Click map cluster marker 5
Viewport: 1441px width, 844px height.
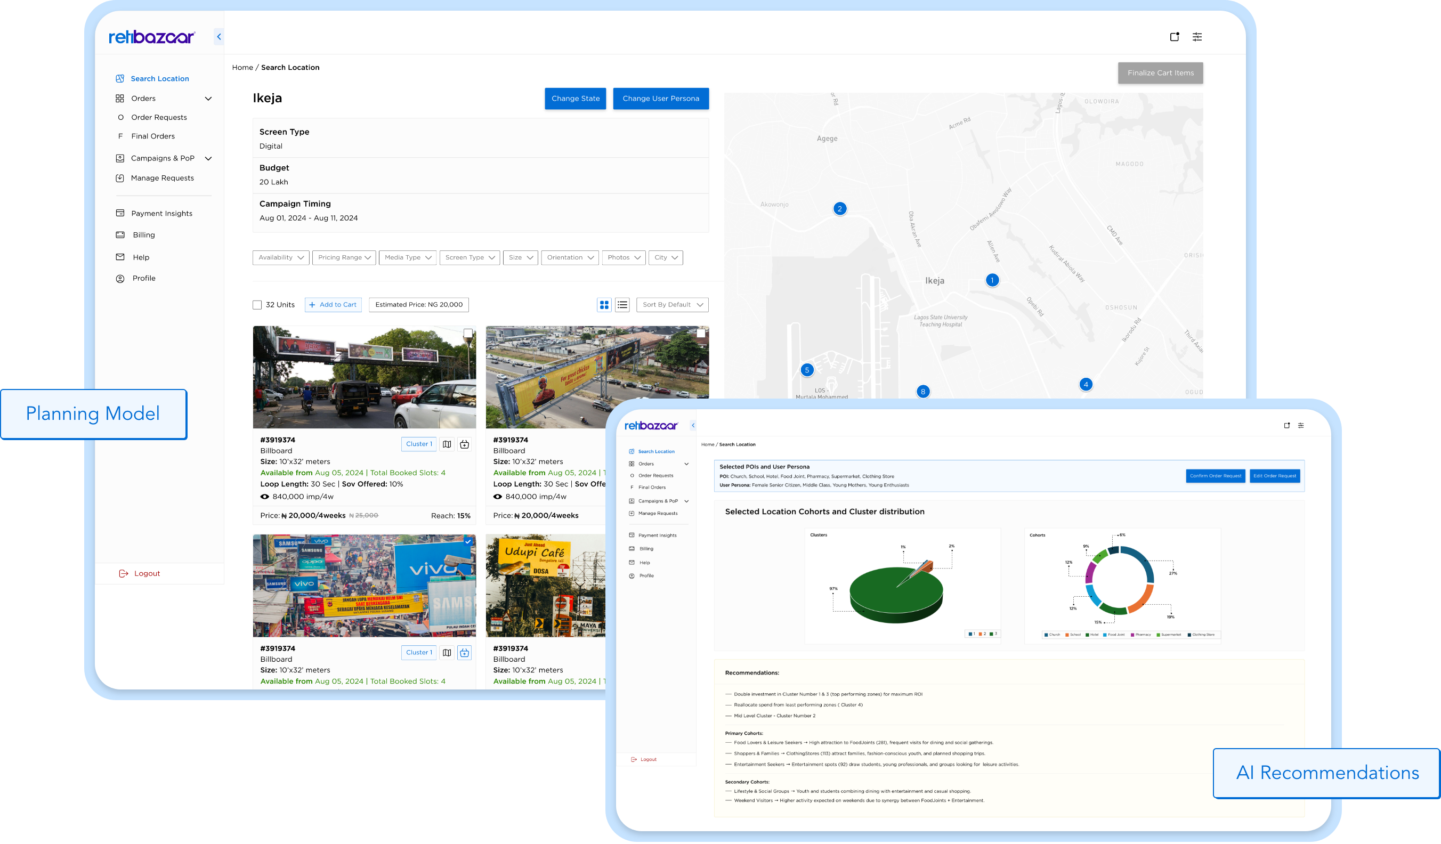click(807, 370)
